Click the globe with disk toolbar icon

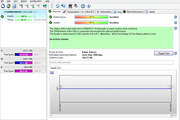(45, 6)
